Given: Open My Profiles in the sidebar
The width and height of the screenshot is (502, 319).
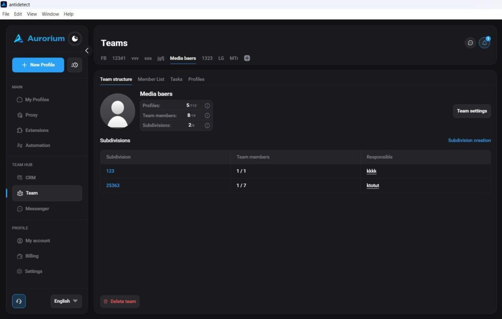Looking at the screenshot, I should click(x=33, y=100).
